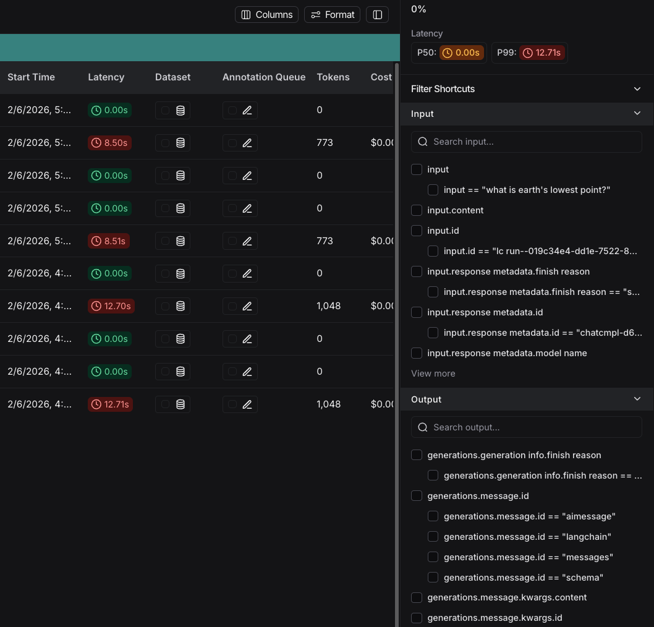Select the Tokens column header
654x627 pixels.
(x=333, y=77)
